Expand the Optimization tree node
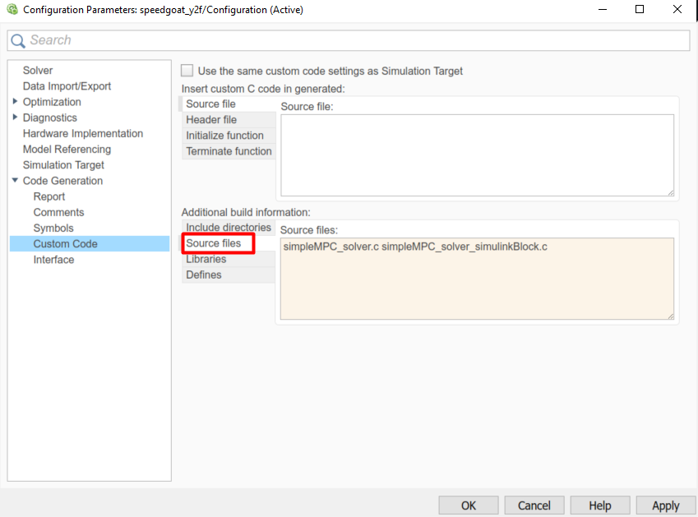Screen dimensions: 698x517 (x=16, y=102)
